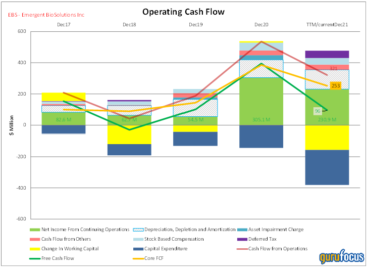
Task: Click the Depreciation, Depletion and Amortization label
Action: [190, 230]
